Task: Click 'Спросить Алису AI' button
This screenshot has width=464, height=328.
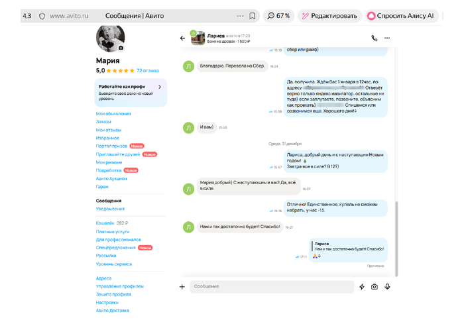Action: (401, 15)
